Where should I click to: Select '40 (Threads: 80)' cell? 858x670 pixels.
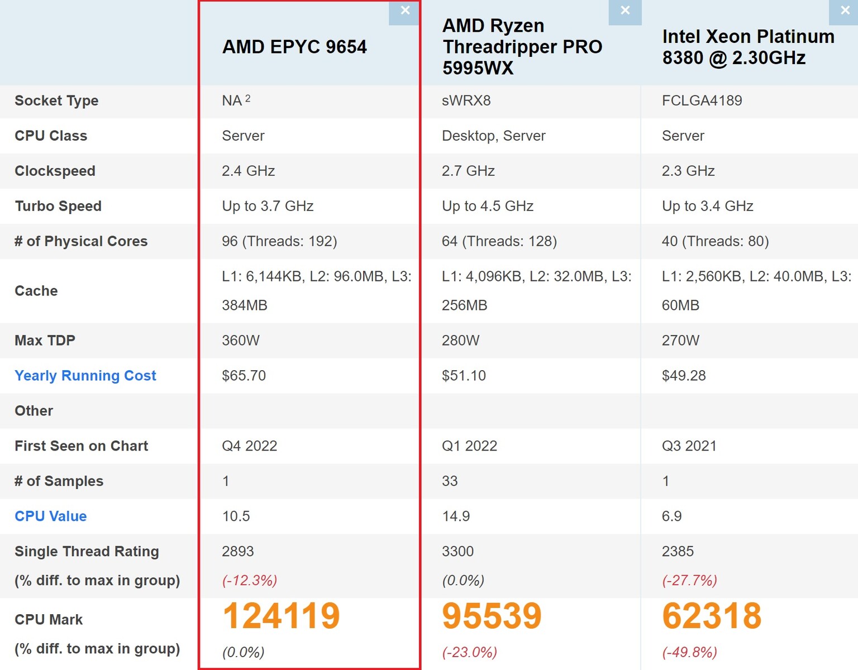click(715, 242)
